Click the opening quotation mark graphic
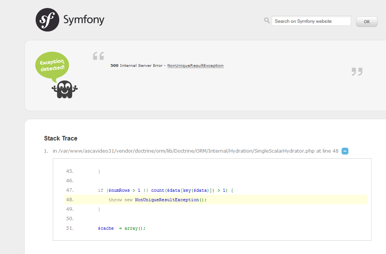The image size is (386, 254). [98, 56]
